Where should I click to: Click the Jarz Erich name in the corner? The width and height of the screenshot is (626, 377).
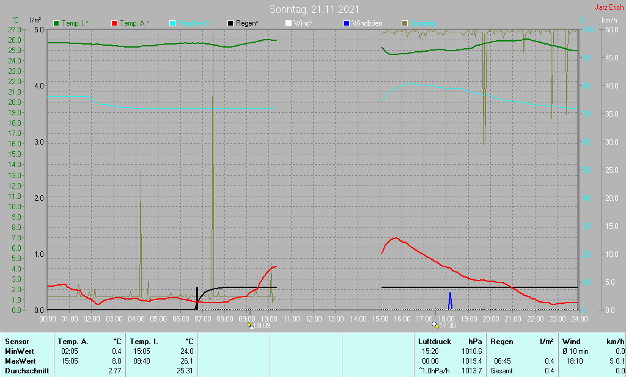click(x=609, y=7)
